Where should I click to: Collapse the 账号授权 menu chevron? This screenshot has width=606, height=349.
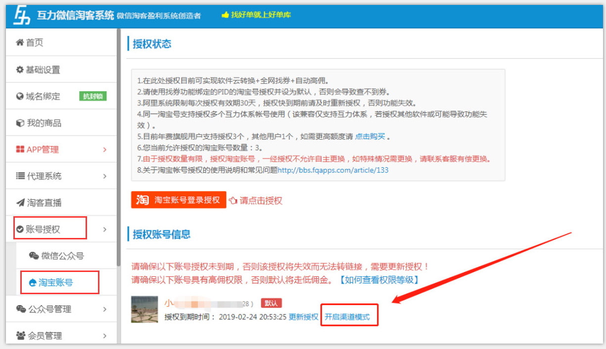[x=105, y=229]
